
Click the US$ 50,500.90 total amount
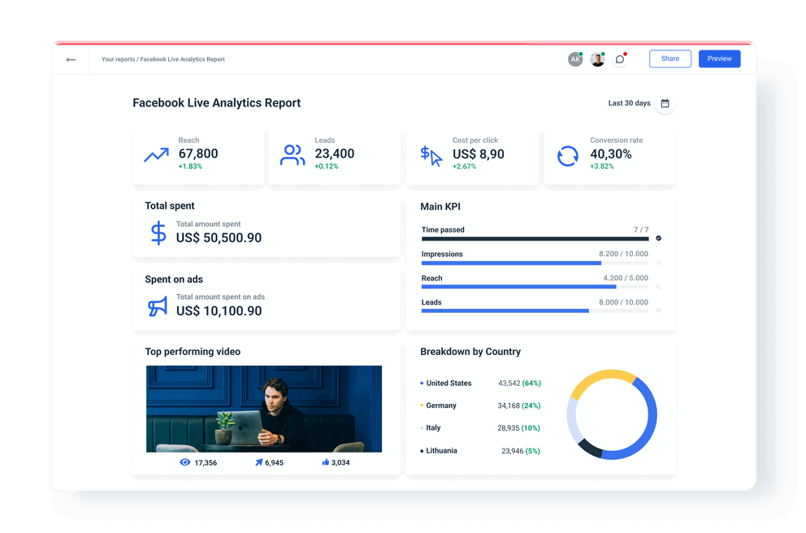coord(219,238)
